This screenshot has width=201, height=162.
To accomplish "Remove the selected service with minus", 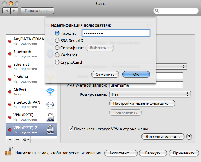I will click(x=17, y=140).
